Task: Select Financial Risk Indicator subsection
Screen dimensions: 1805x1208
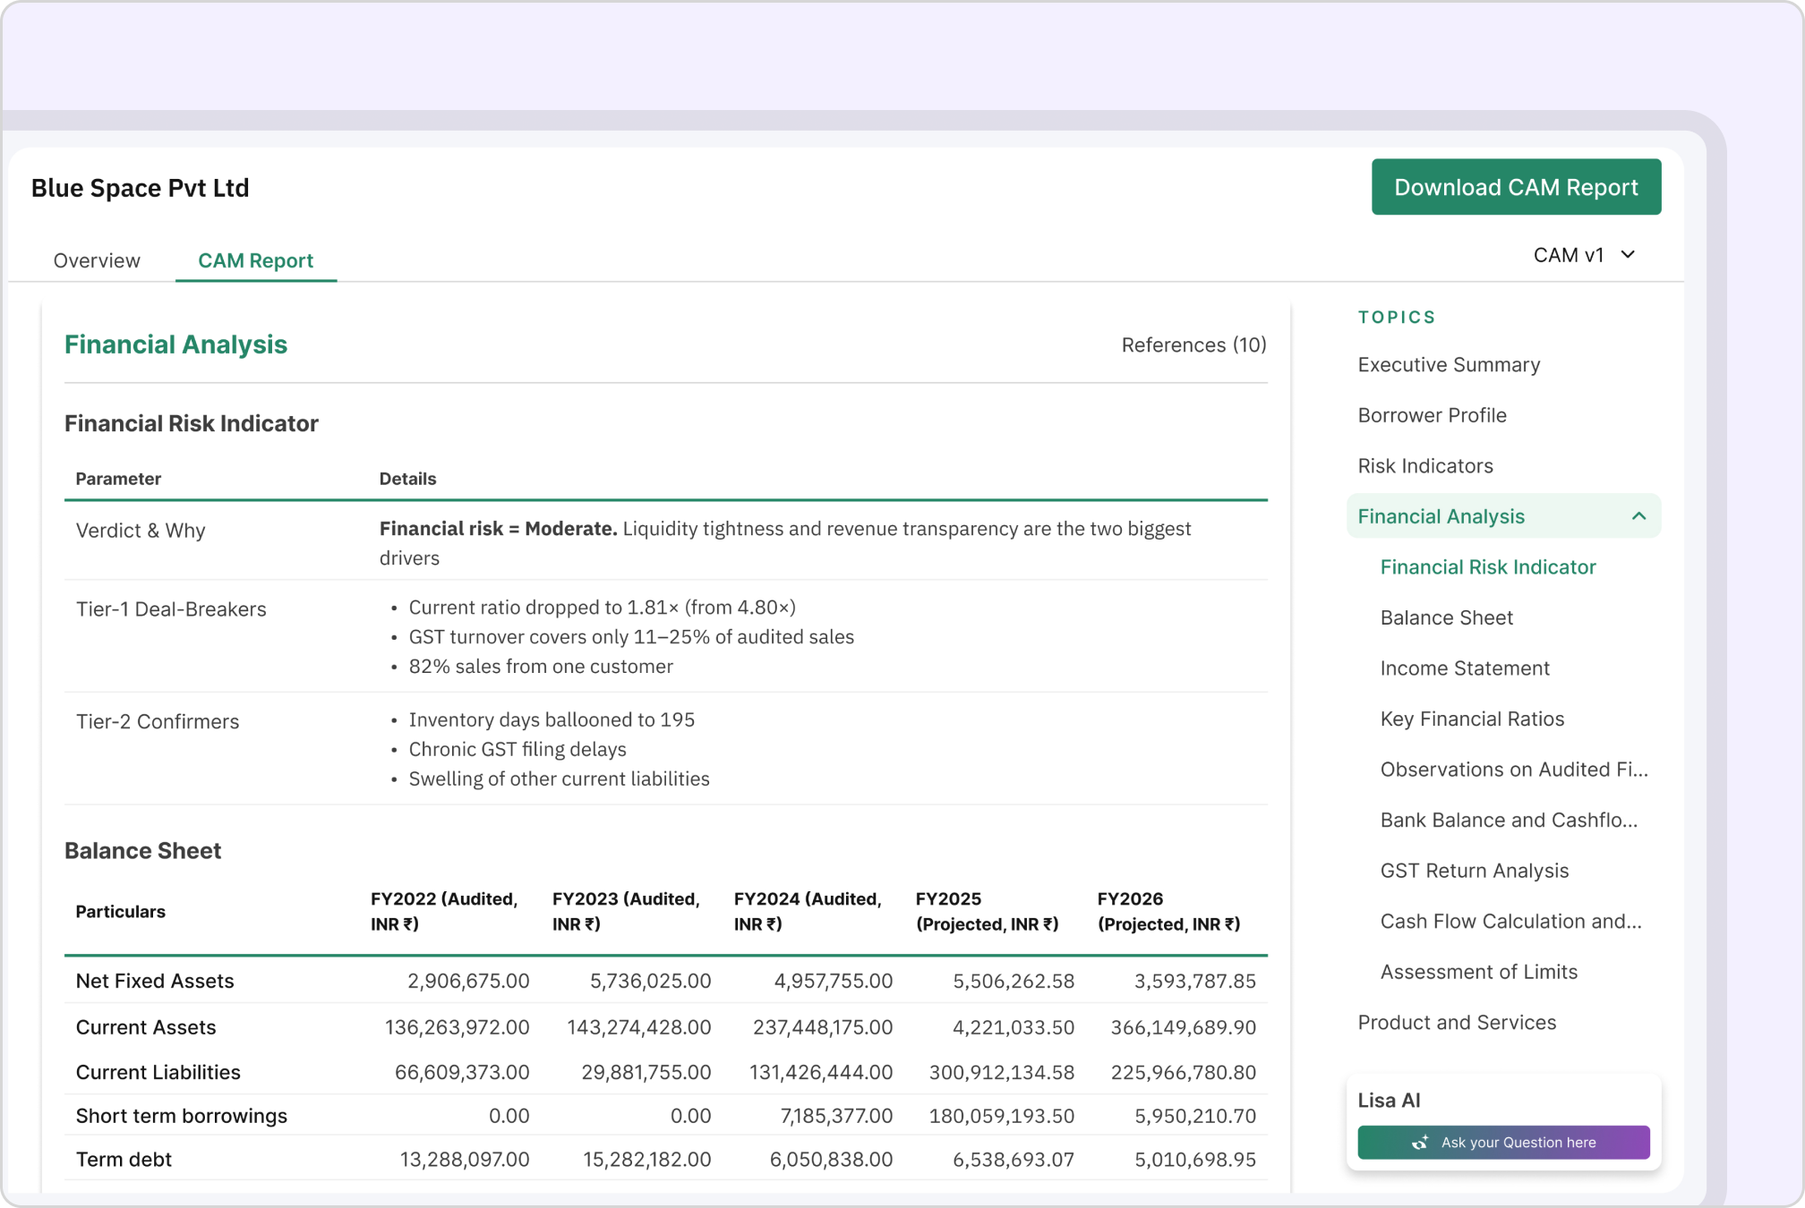Action: [1488, 566]
